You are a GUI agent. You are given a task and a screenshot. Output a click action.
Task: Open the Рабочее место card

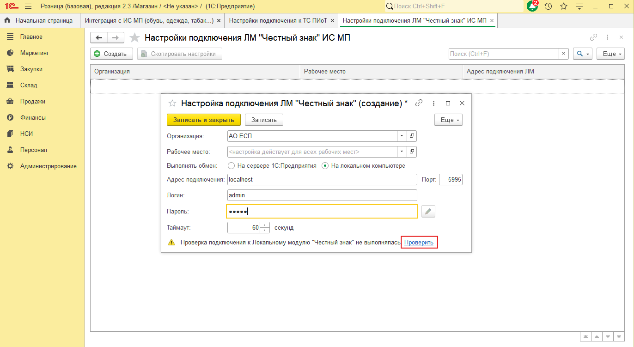pyautogui.click(x=412, y=152)
